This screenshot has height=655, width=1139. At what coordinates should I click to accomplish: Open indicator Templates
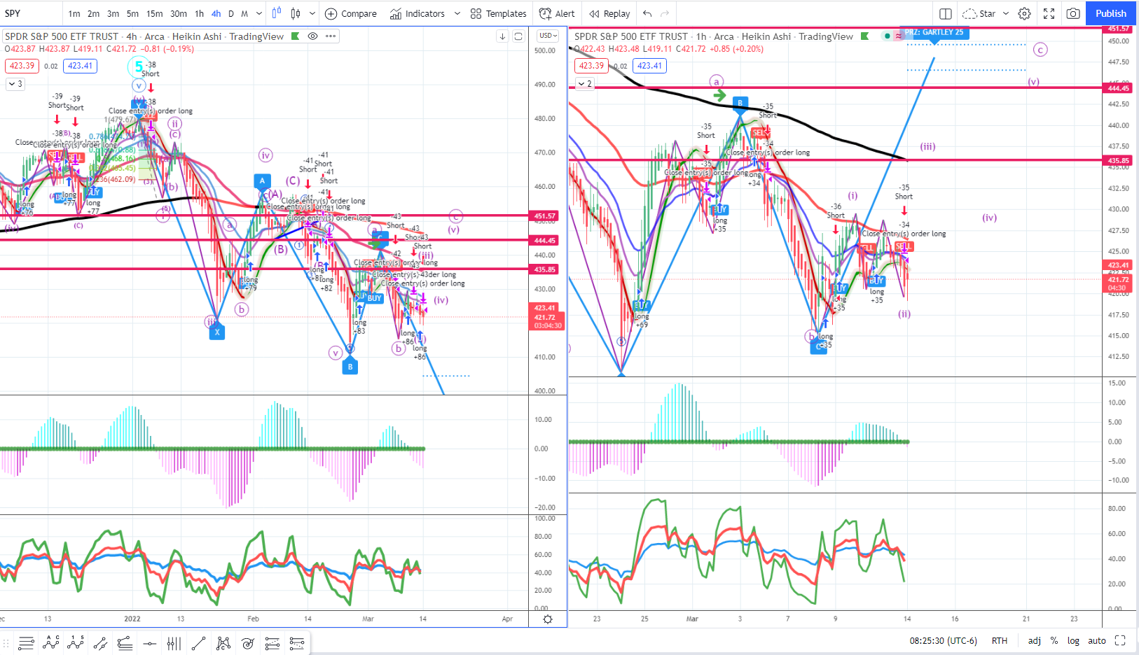tap(499, 13)
